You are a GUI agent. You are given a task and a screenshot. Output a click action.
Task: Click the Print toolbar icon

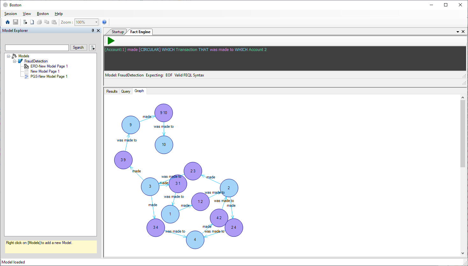pyautogui.click(x=40, y=22)
